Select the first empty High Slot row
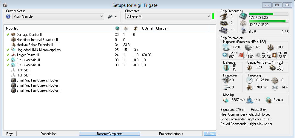Screen dimensions: 295x138 [110, 70]
